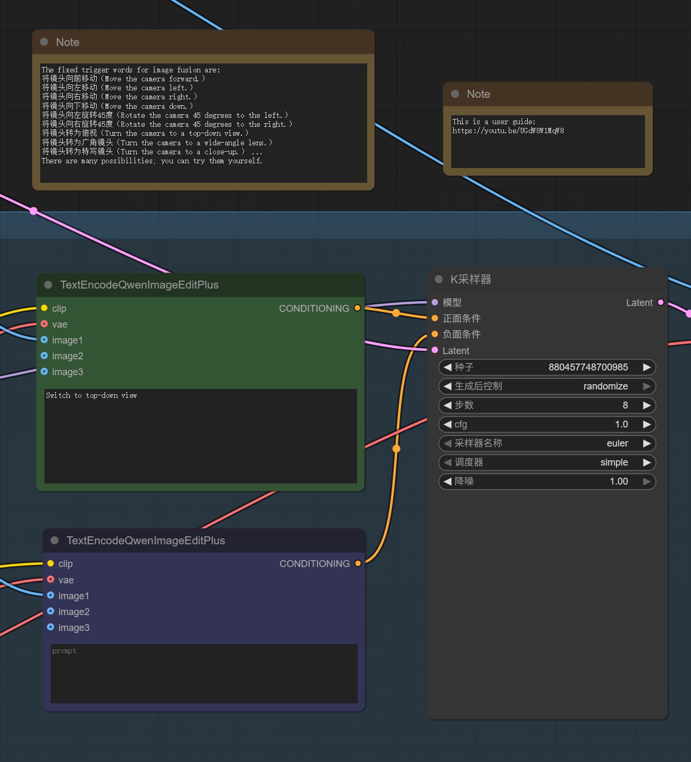691x762 pixels.
Task: Click the image2 input port on green TextEncode node
Action: pyautogui.click(x=44, y=356)
